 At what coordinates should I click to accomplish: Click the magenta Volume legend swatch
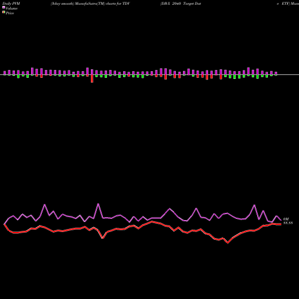point(4,7)
